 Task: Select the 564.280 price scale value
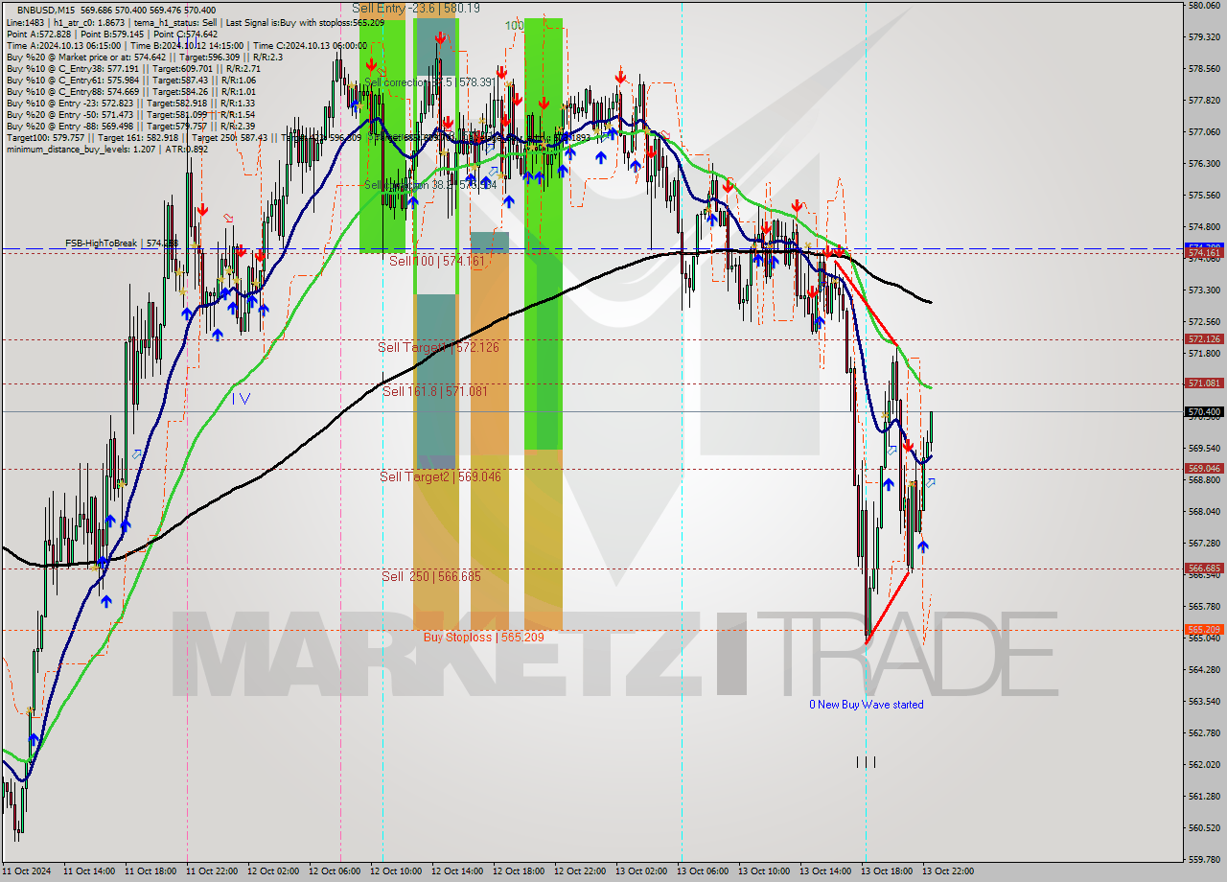pos(1204,670)
